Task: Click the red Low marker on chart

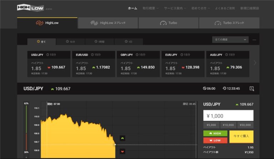Action: [122, 152]
